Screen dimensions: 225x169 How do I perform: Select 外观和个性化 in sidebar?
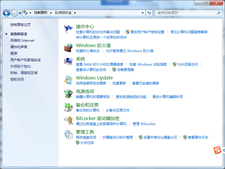pos(20,66)
